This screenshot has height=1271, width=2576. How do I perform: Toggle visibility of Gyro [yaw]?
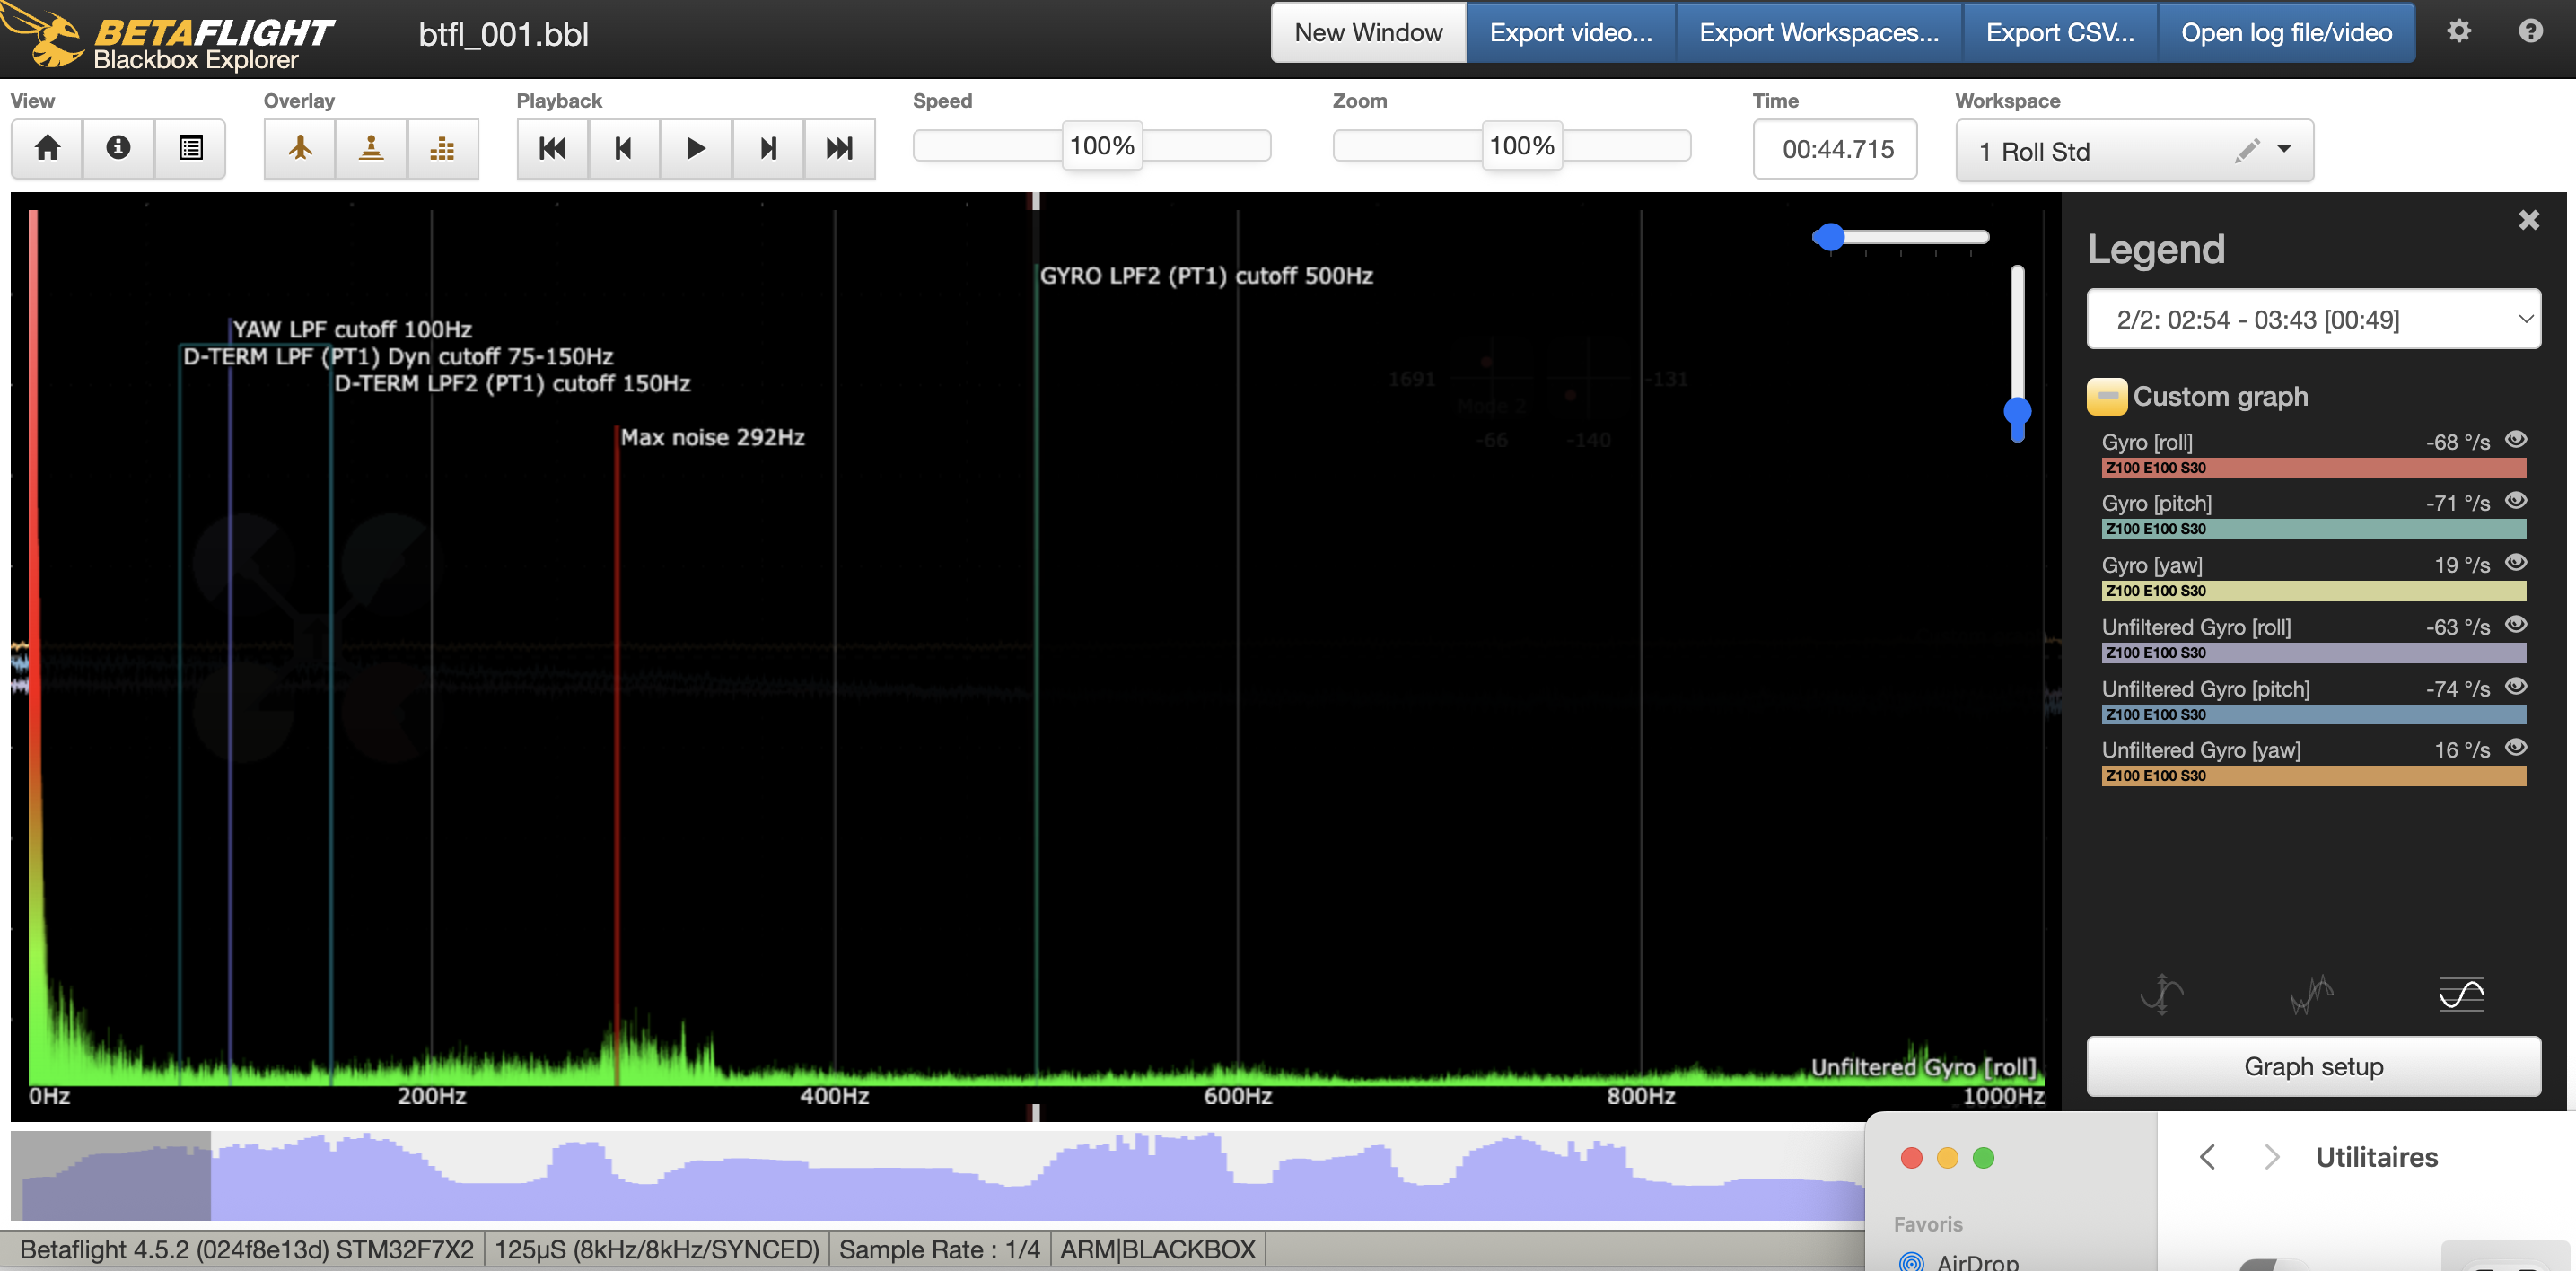[2516, 563]
